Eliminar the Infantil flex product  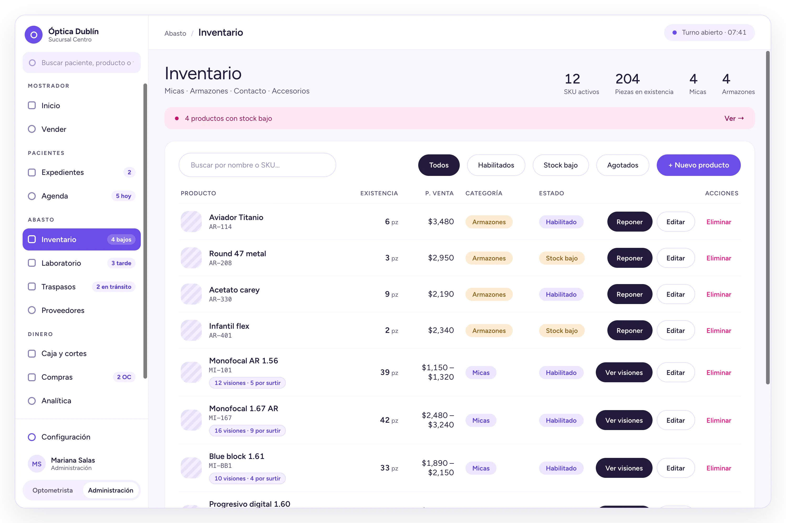click(x=718, y=331)
